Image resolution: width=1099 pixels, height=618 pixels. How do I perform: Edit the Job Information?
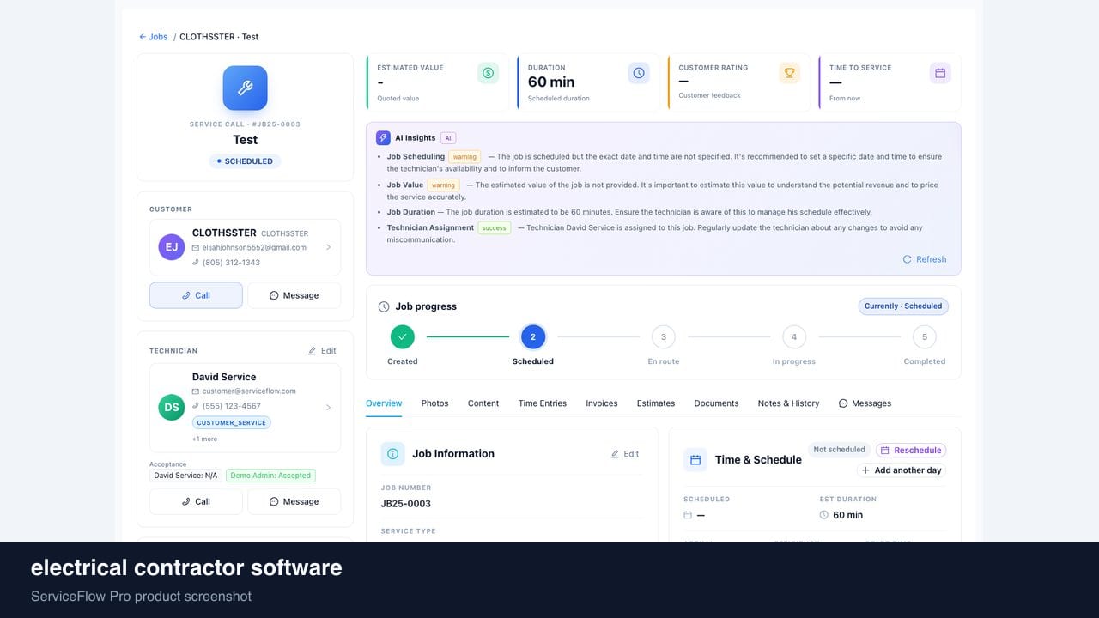[x=625, y=454]
